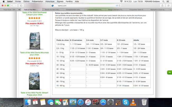Open the Historique menu
Image resolution: width=172 pixels, height=107 pixels.
pos(50,1)
